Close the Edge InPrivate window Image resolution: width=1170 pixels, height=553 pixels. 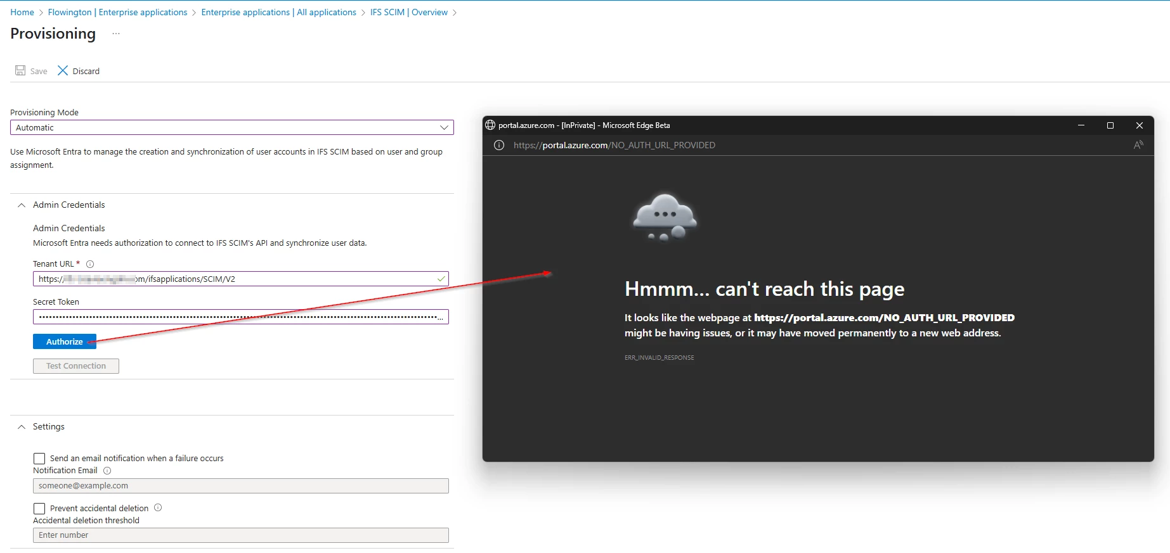1140,125
